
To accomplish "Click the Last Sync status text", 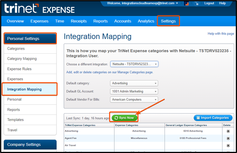I will click(x=88, y=118).
